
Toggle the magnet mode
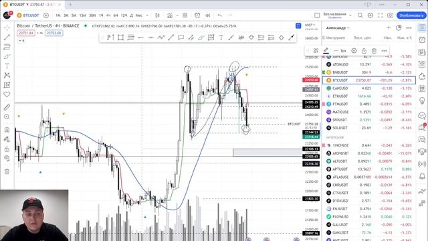(x=7, y=130)
